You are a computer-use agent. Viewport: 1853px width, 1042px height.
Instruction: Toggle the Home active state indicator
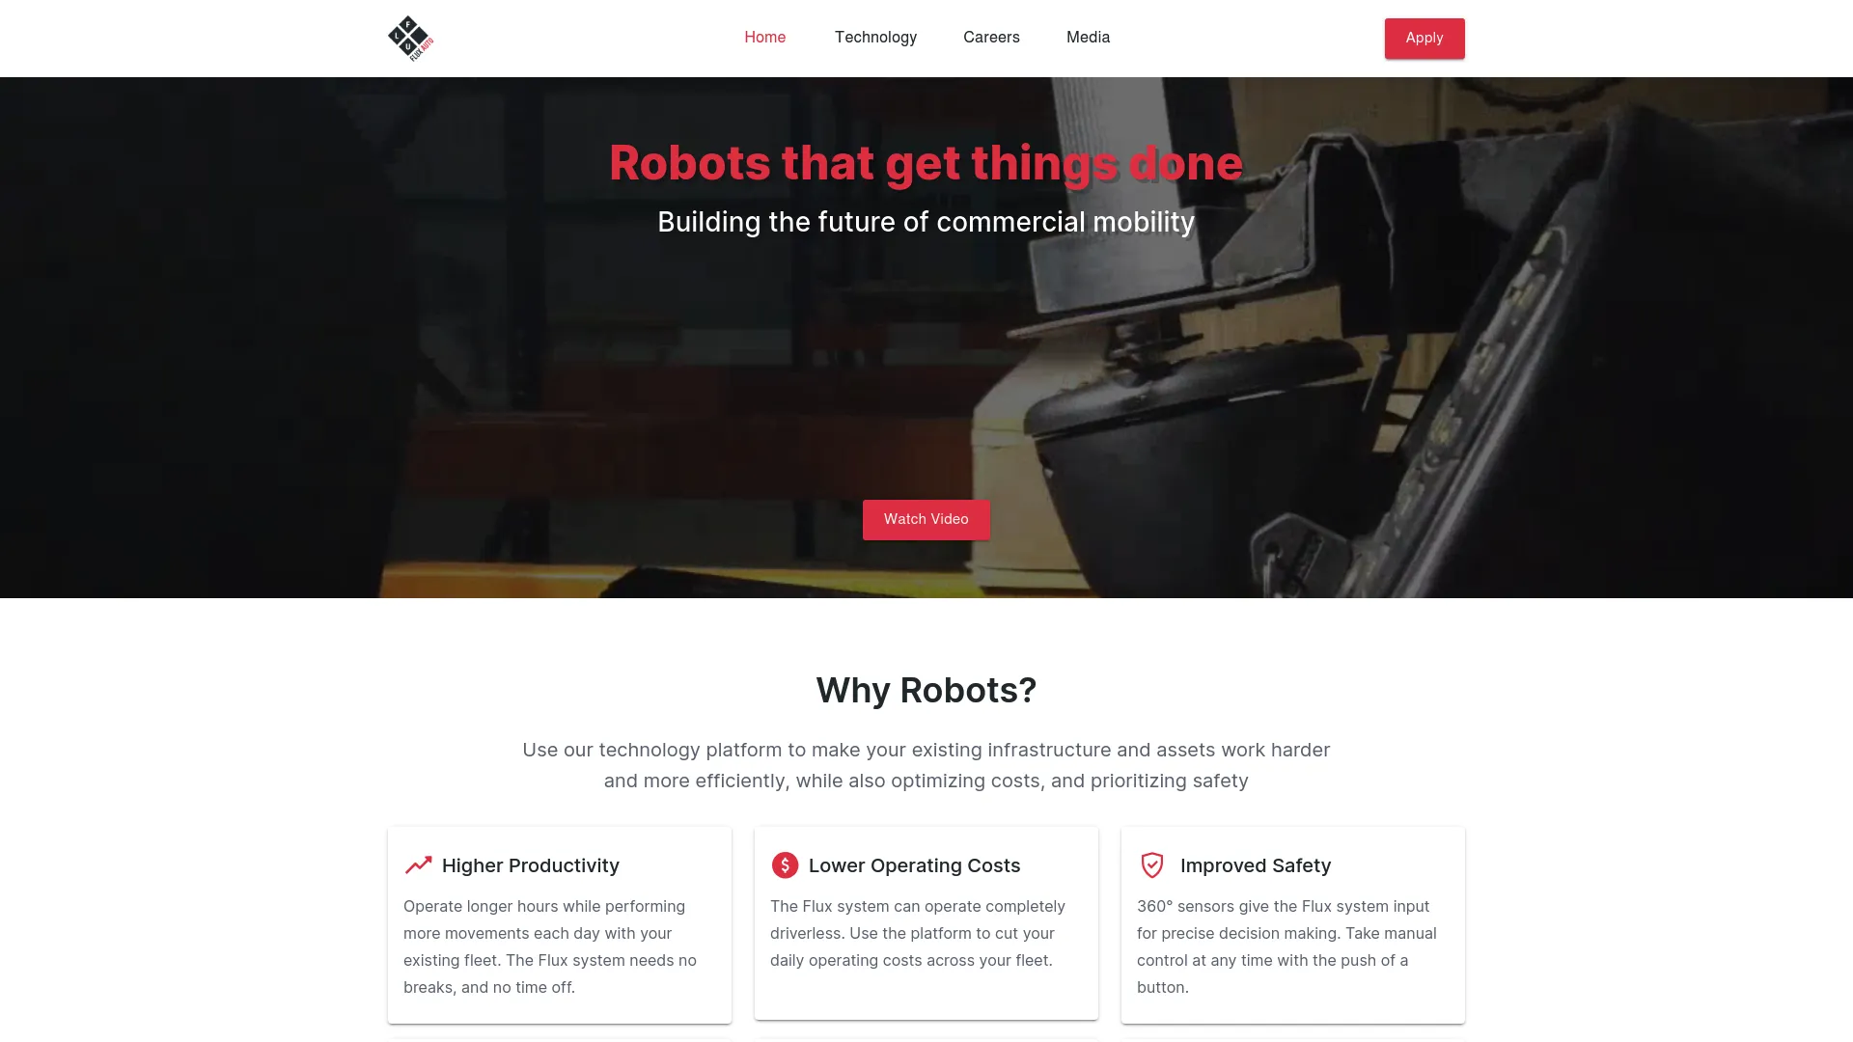click(x=765, y=37)
